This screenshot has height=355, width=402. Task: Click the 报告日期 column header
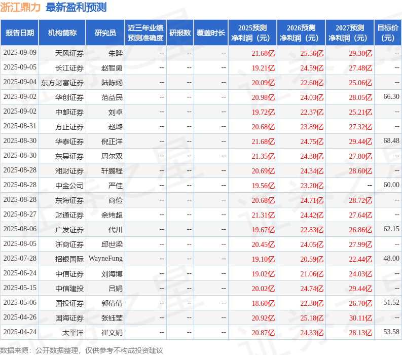(x=20, y=33)
